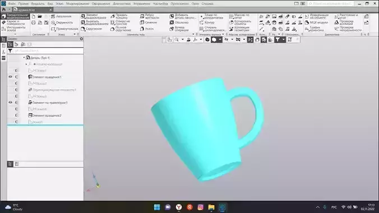Click the Скругление fillet tool
The height and width of the screenshot is (213, 379).
(91, 29)
